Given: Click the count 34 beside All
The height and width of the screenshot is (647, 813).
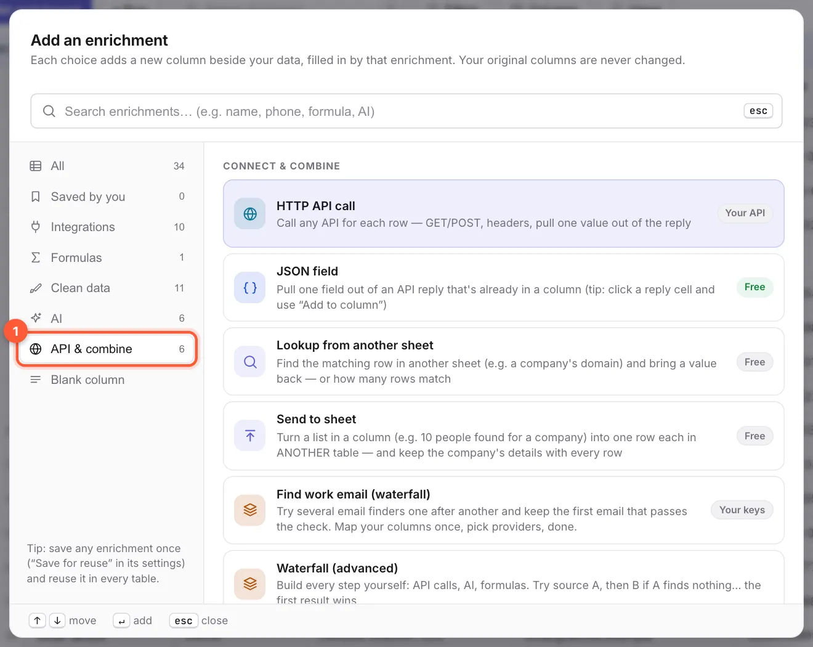Looking at the screenshot, I should [x=179, y=166].
